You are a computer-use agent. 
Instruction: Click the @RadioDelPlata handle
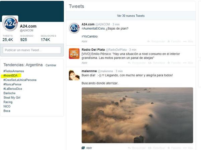click(x=116, y=50)
